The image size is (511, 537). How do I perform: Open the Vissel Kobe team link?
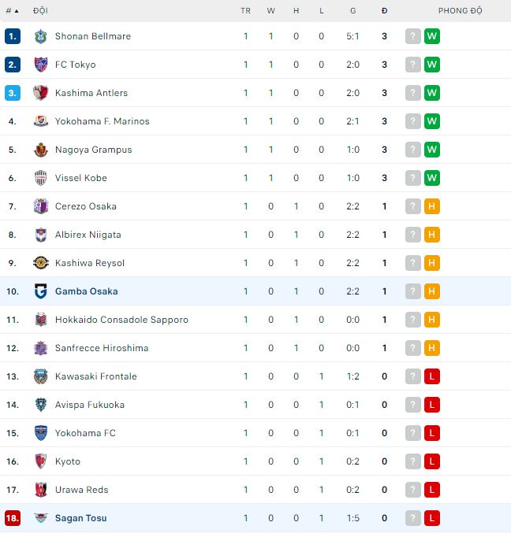pyautogui.click(x=80, y=178)
